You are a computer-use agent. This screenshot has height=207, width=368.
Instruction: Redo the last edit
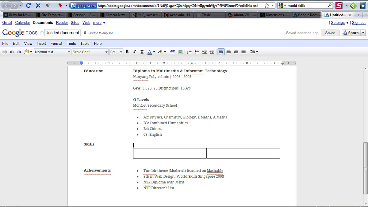19,52
